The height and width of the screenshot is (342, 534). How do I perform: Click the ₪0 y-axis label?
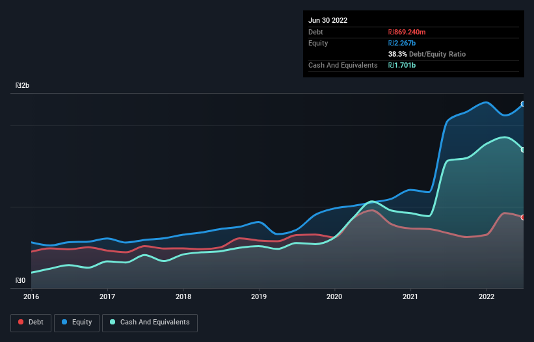[20, 280]
